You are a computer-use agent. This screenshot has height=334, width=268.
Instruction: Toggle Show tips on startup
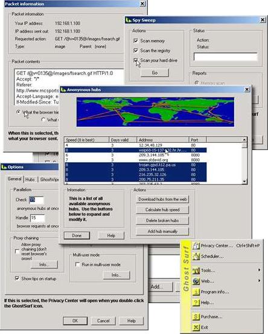tap(17, 278)
